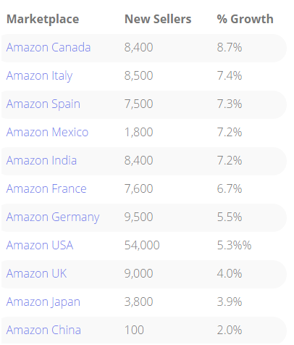The width and height of the screenshot is (294, 345).
Task: Click the % Growth column header
Action: [245, 19]
